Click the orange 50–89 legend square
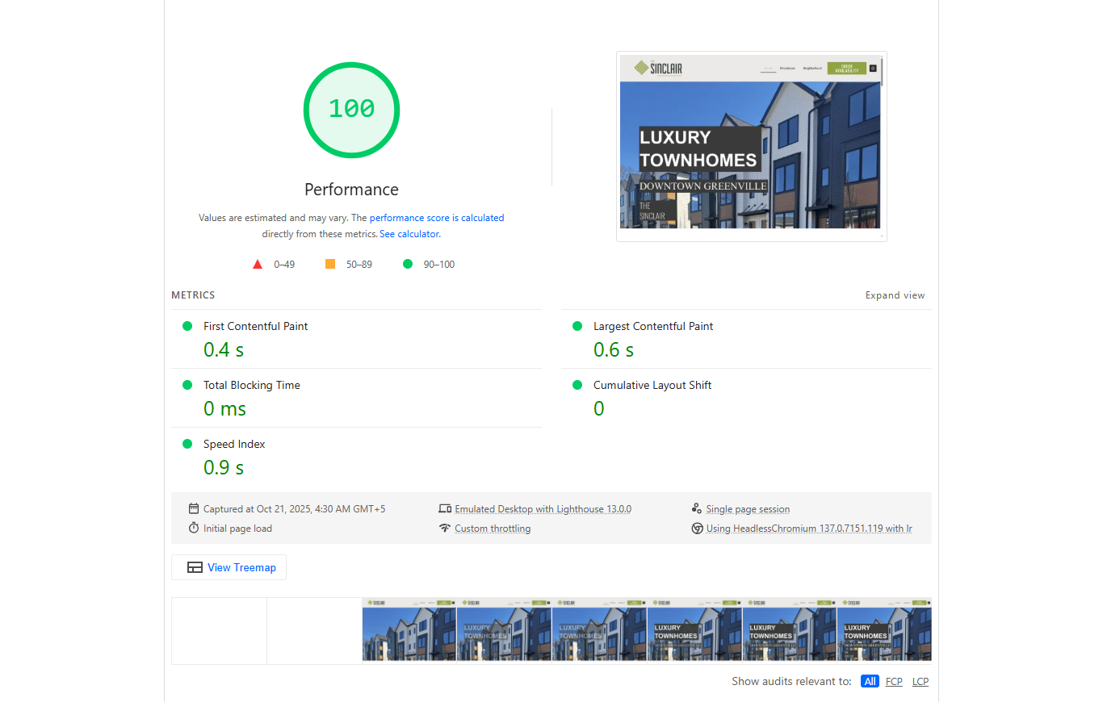Viewport: 1103px width, 702px height. (329, 263)
